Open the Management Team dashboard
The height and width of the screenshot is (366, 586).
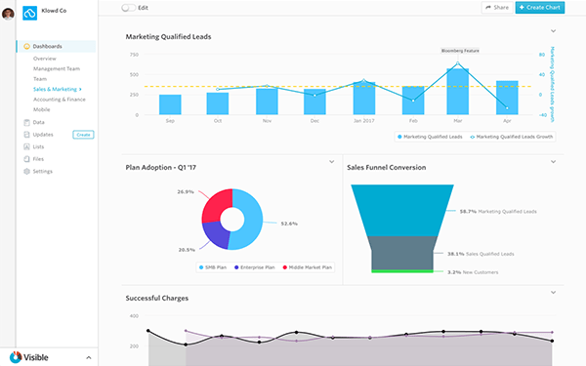coord(57,68)
